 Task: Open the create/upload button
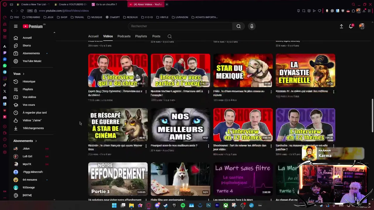pyautogui.click(x=341, y=26)
